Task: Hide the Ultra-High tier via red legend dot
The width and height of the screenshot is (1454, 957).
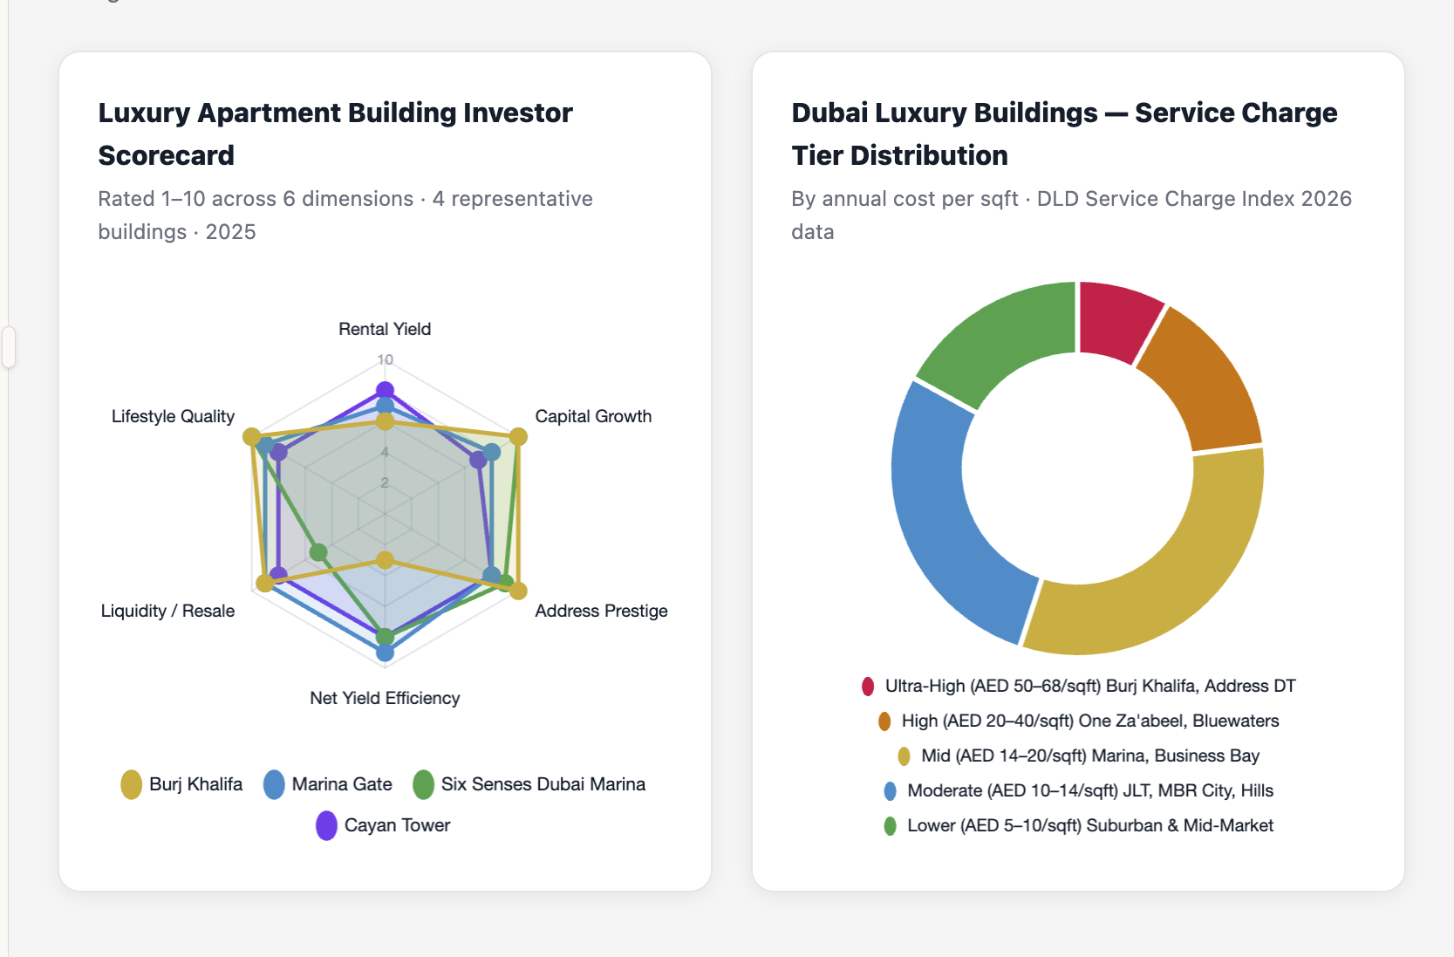Action: click(868, 687)
